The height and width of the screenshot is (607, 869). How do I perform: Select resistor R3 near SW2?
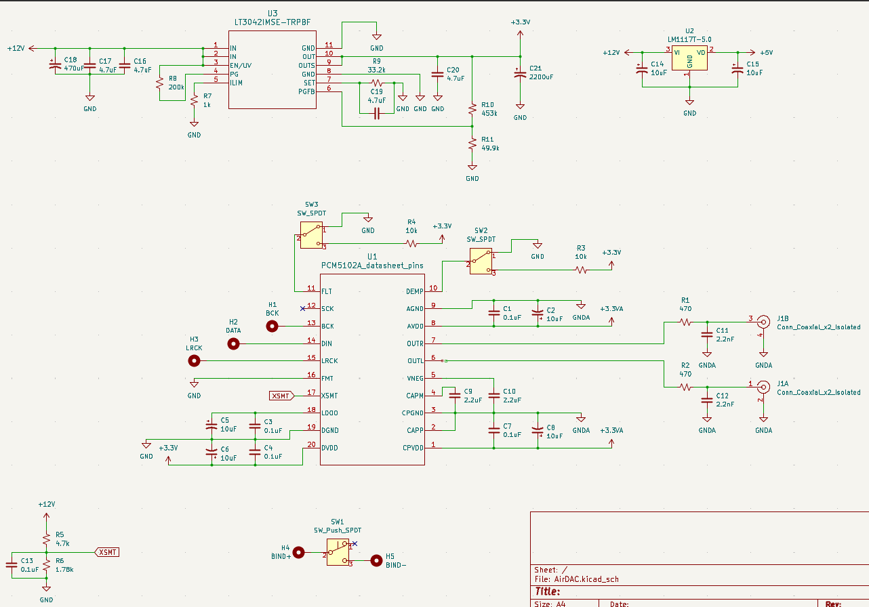point(581,270)
